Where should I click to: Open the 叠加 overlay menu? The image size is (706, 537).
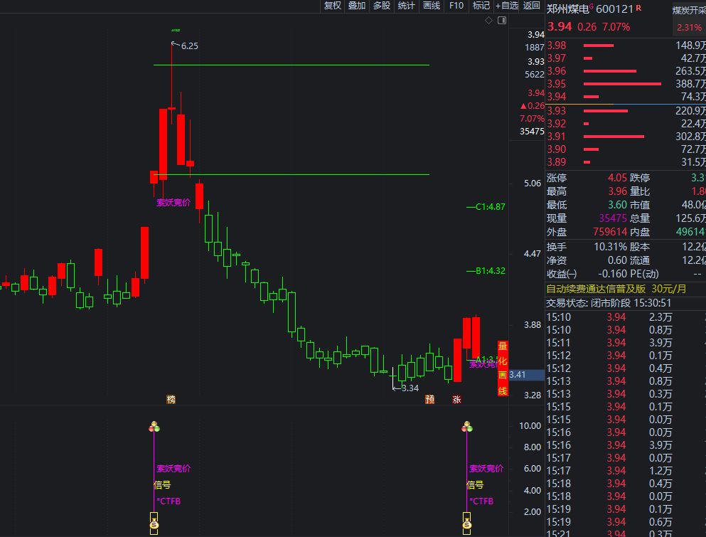[357, 6]
